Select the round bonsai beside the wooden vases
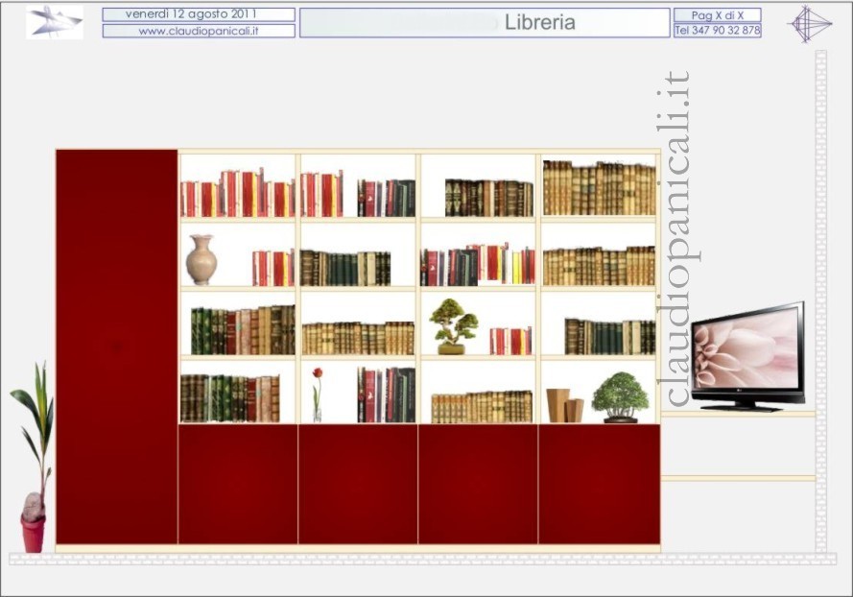 [x=620, y=397]
